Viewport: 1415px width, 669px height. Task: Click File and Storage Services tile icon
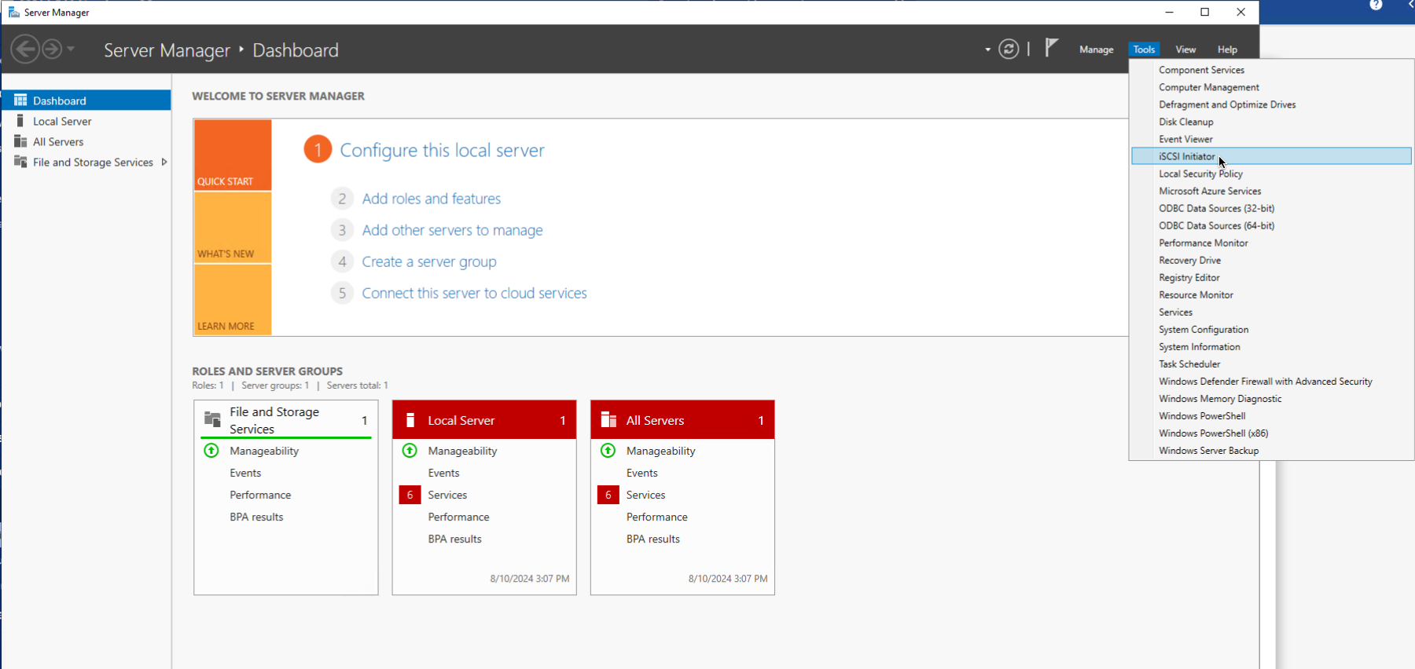pos(212,419)
